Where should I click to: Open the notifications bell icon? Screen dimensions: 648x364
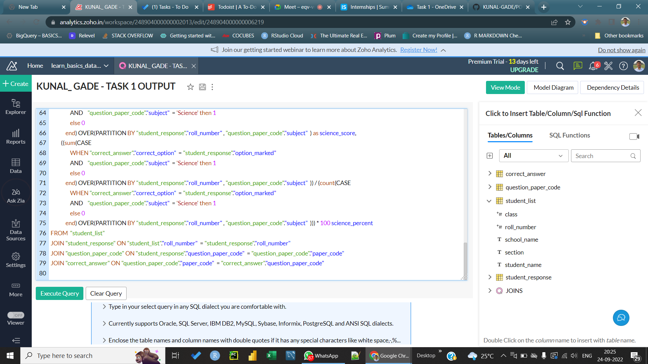pyautogui.click(x=593, y=66)
